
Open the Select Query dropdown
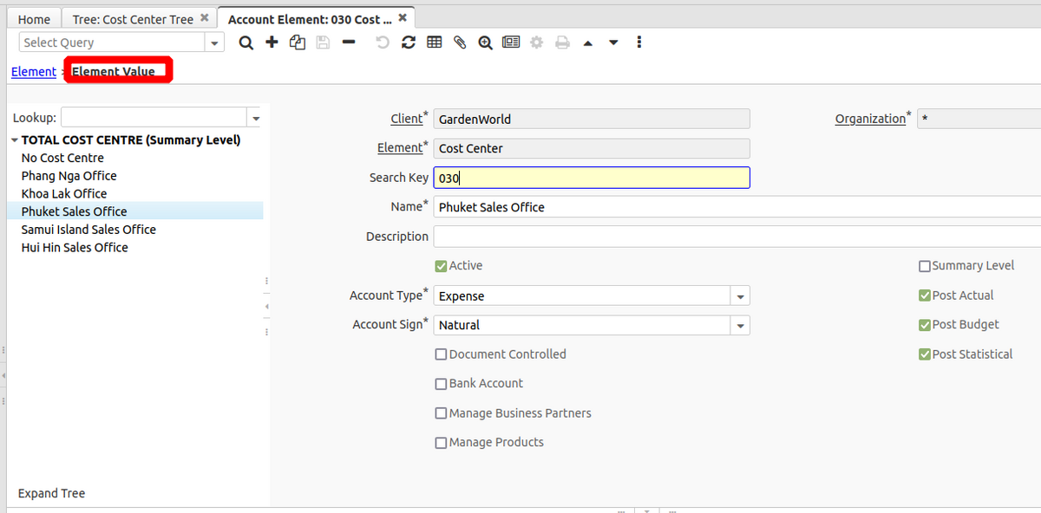tap(214, 42)
